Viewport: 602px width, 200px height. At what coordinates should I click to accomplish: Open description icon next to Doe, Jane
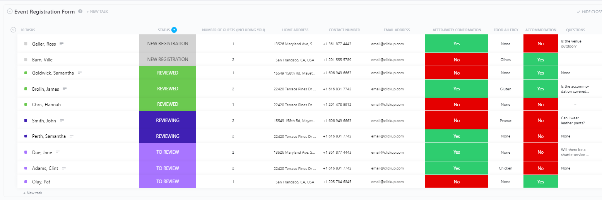[58, 152]
